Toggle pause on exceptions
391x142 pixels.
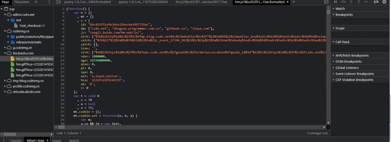point(384,2)
